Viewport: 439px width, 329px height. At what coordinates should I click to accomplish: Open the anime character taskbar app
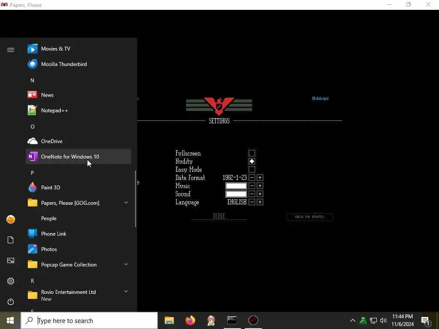pyautogui.click(x=211, y=320)
